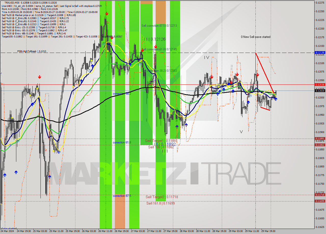The image size is (326, 234).
Task: Click the 'Sell correction 61.8 | 0.12145' label
Action: (159, 49)
